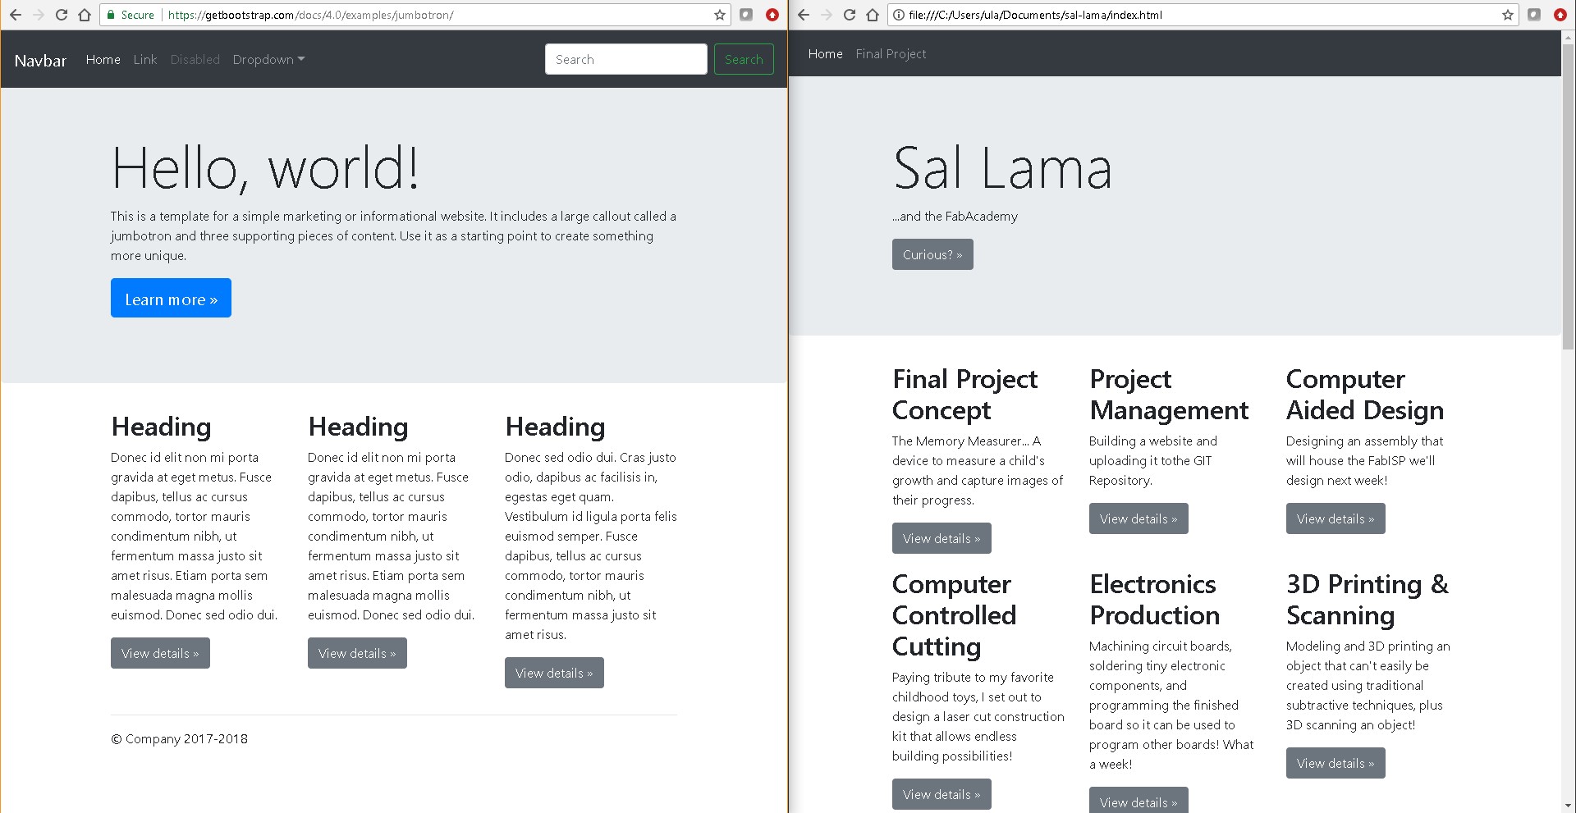This screenshot has height=813, width=1576.
Task: View details for Computer Aided Design
Action: click(x=1335, y=518)
